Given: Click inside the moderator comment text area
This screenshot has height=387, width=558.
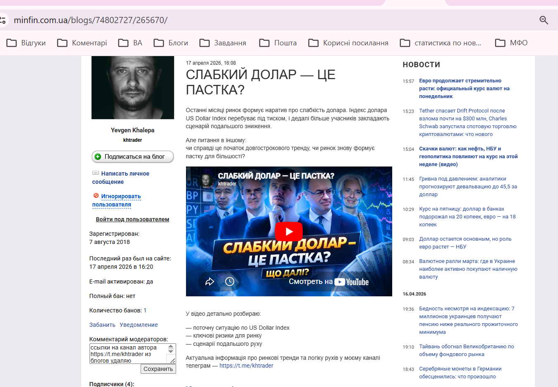Looking at the screenshot, I should (x=128, y=354).
